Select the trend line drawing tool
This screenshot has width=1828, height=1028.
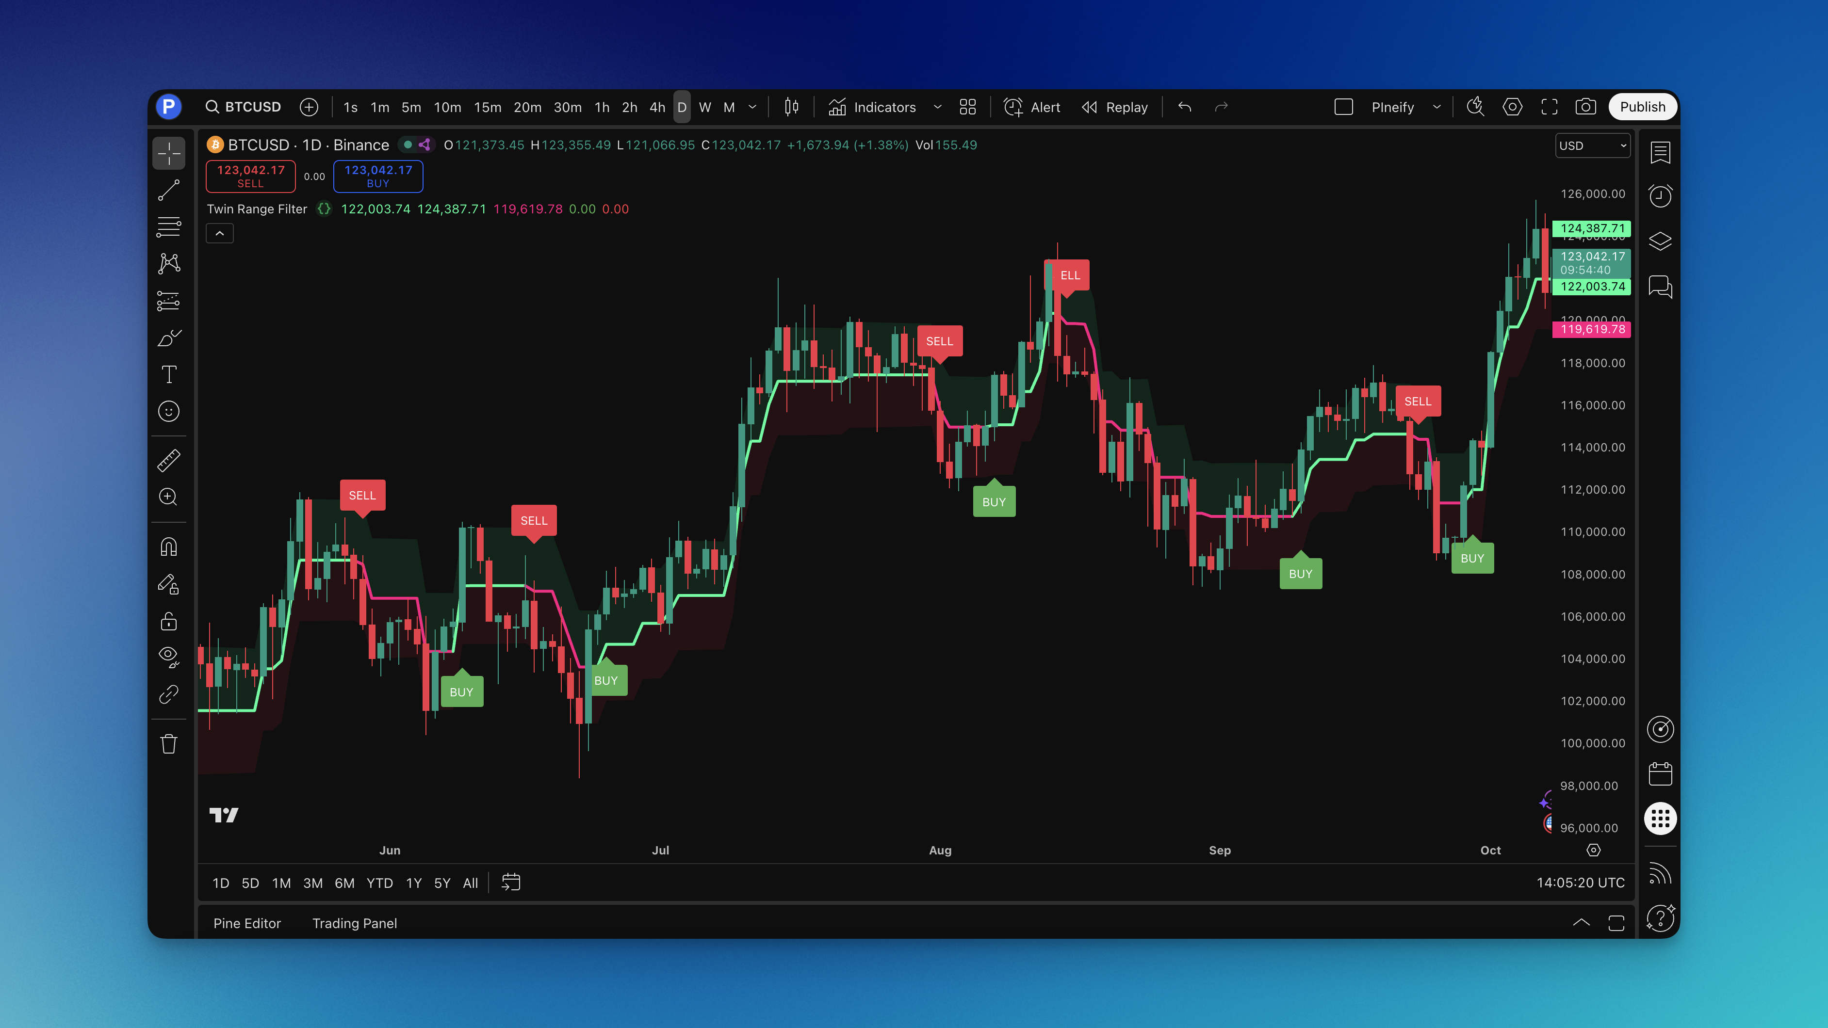click(x=169, y=190)
